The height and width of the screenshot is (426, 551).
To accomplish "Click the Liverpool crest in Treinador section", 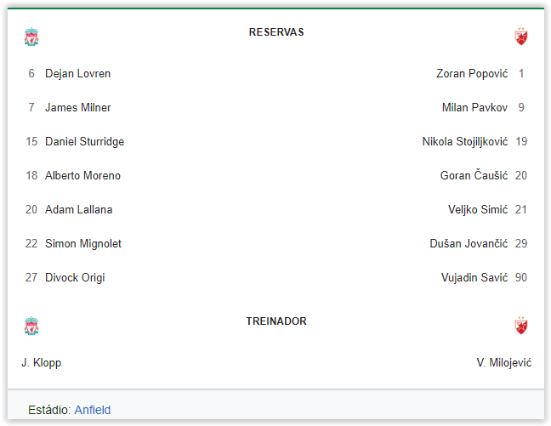I will click(31, 326).
